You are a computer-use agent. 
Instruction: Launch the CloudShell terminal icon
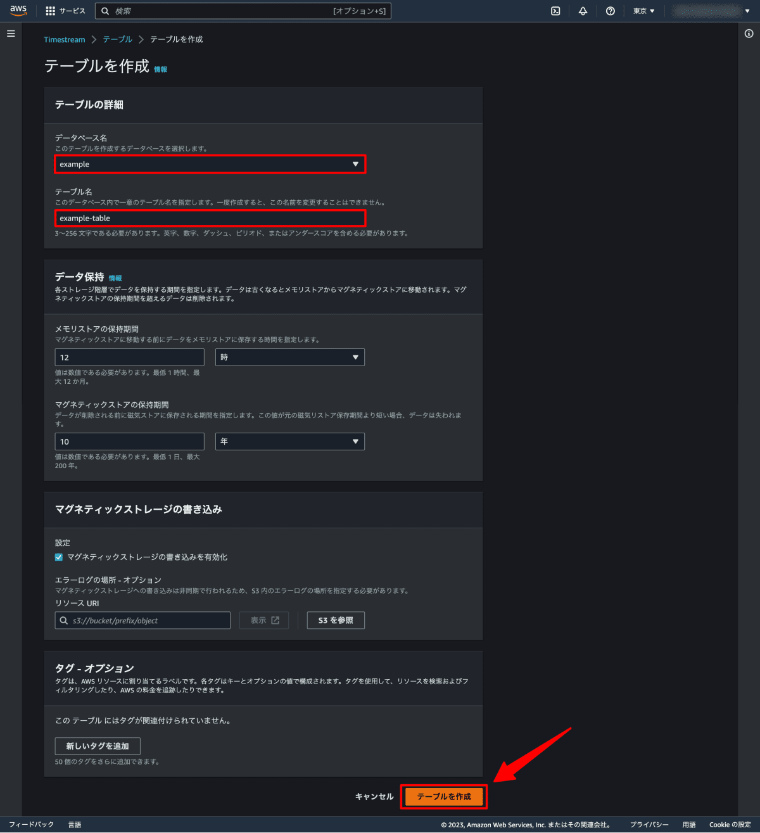(x=555, y=11)
